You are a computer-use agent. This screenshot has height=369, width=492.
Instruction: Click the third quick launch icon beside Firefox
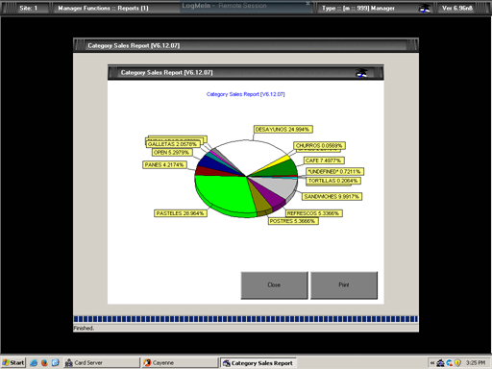point(56,362)
